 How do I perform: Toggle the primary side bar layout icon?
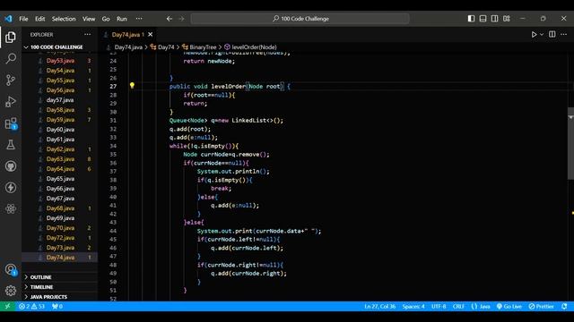[471, 19]
